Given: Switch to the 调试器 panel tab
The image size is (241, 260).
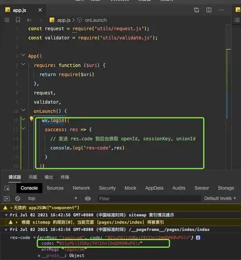Looking at the screenshot, I should 15,177.
